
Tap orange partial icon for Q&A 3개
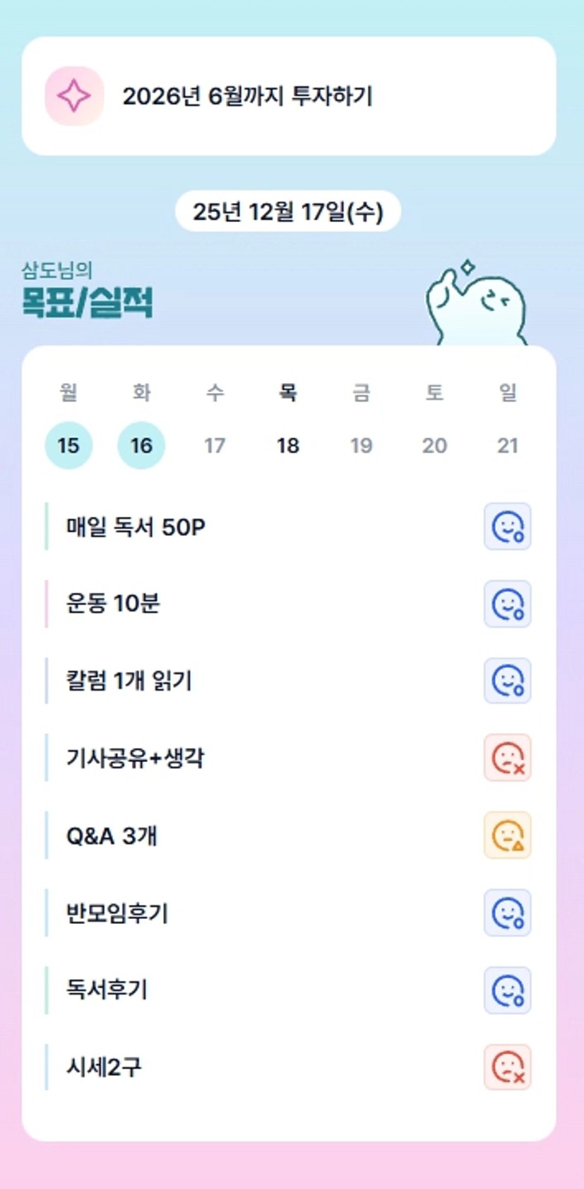tap(507, 836)
